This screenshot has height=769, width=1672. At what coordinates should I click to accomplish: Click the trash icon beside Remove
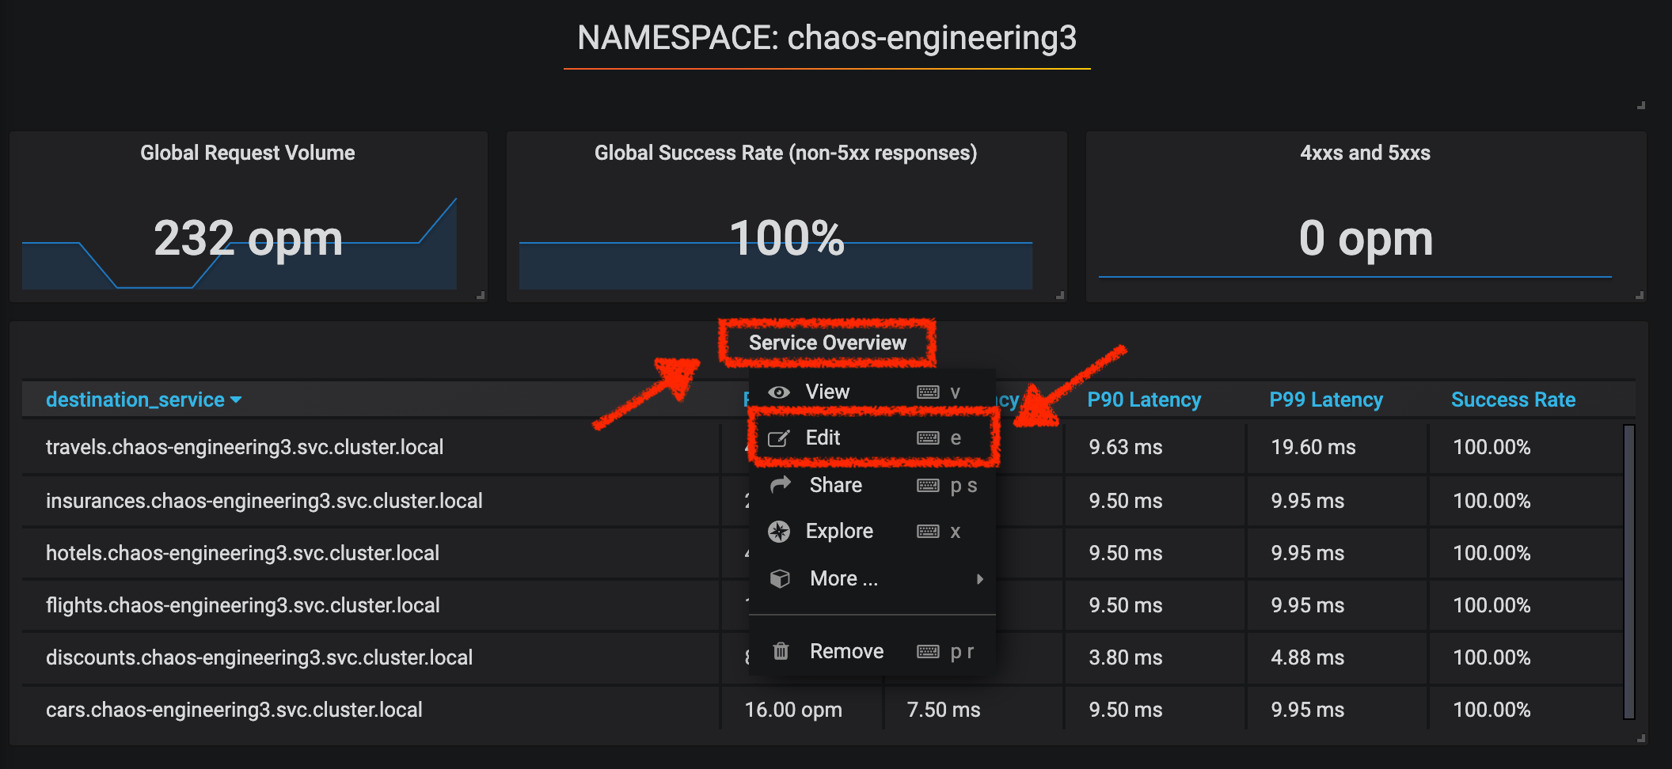(781, 651)
